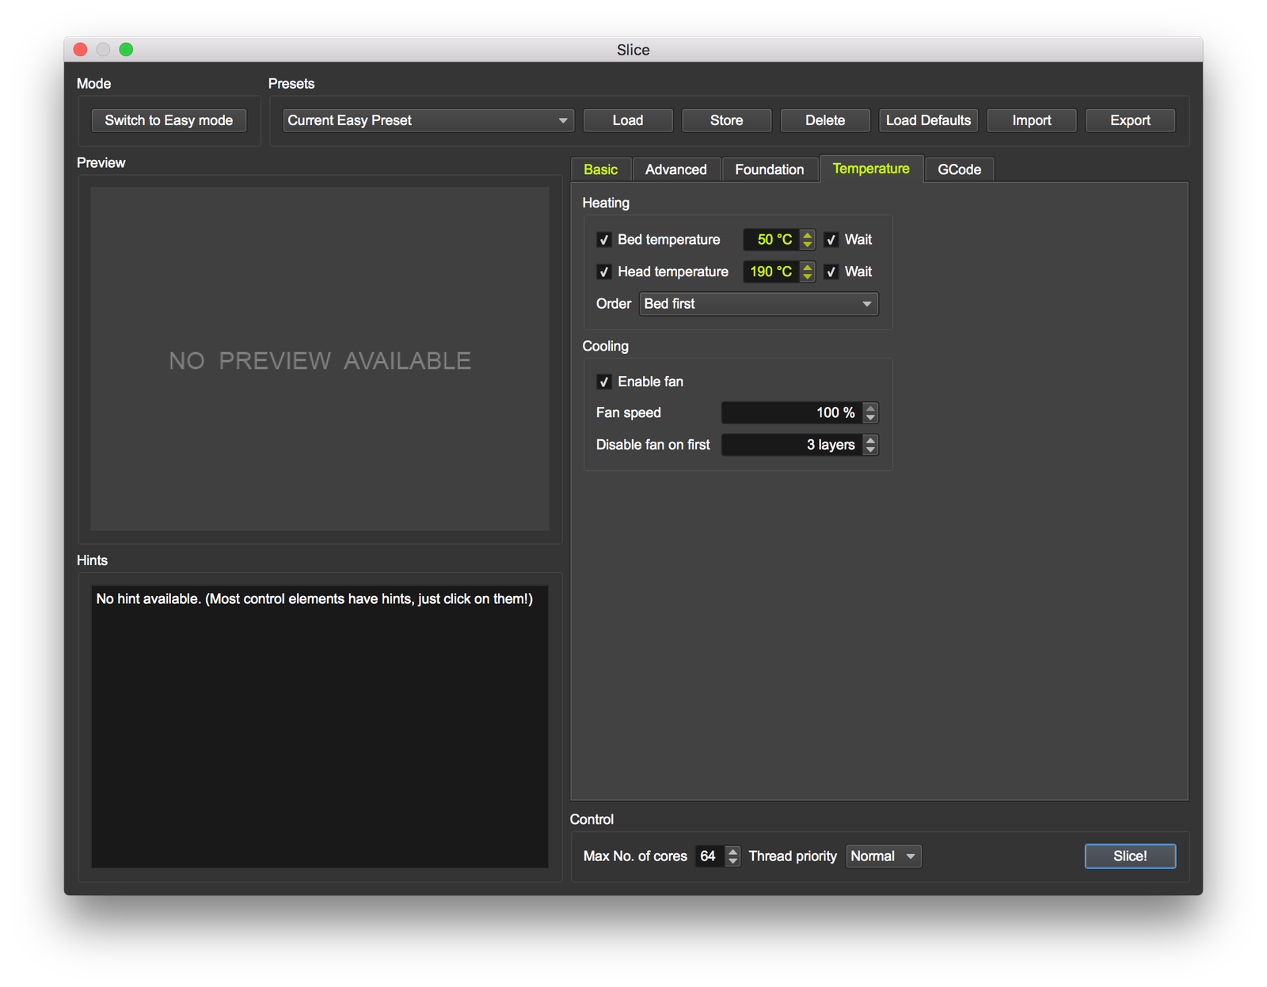This screenshot has height=987, width=1267.
Task: Click the bed temperature 50 °C field
Action: pos(771,240)
